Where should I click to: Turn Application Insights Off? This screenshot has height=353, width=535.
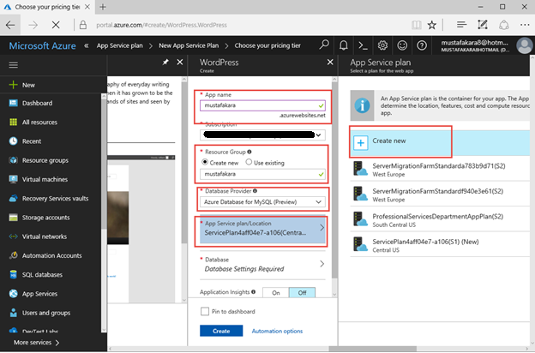click(x=303, y=293)
